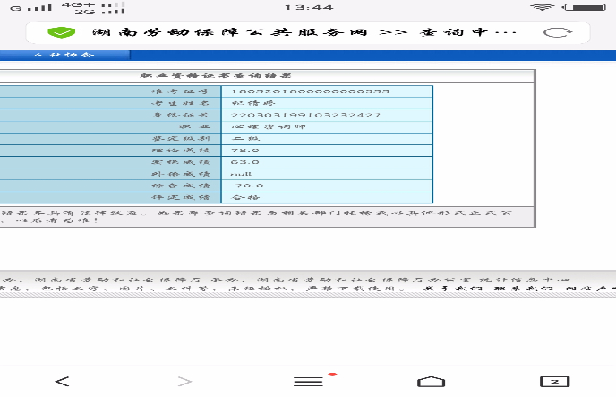Tap the 13:44 clock in status bar
This screenshot has width=616, height=397.
pos(308,7)
